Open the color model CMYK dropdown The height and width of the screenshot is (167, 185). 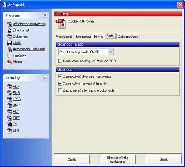(111, 52)
